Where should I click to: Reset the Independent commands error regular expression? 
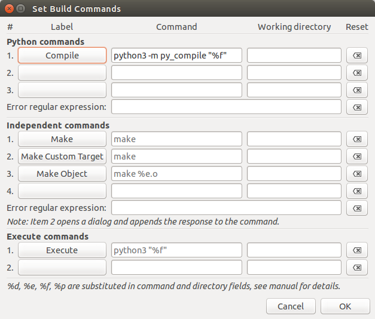[356, 208]
